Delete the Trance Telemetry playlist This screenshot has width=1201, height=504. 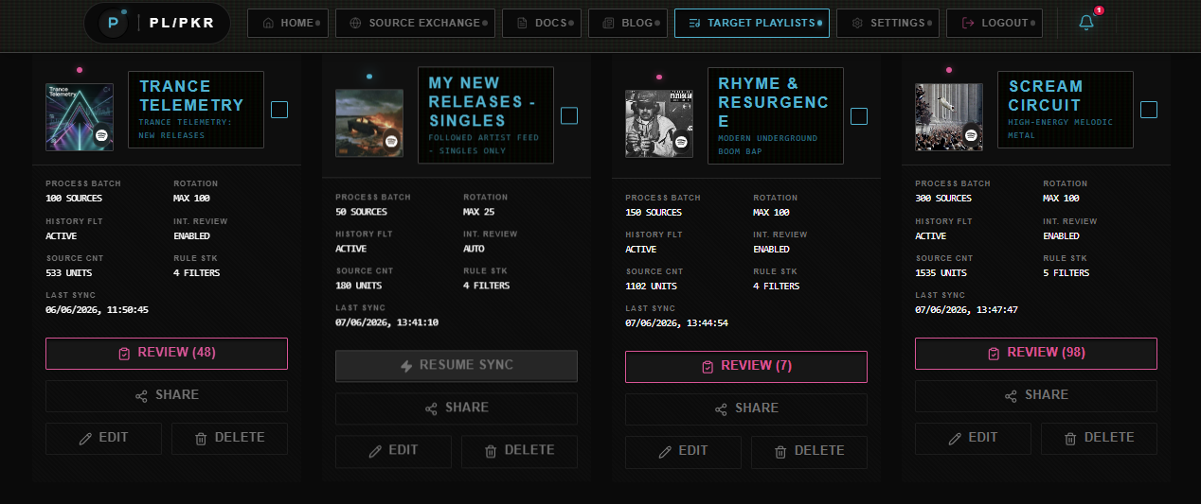(x=230, y=439)
